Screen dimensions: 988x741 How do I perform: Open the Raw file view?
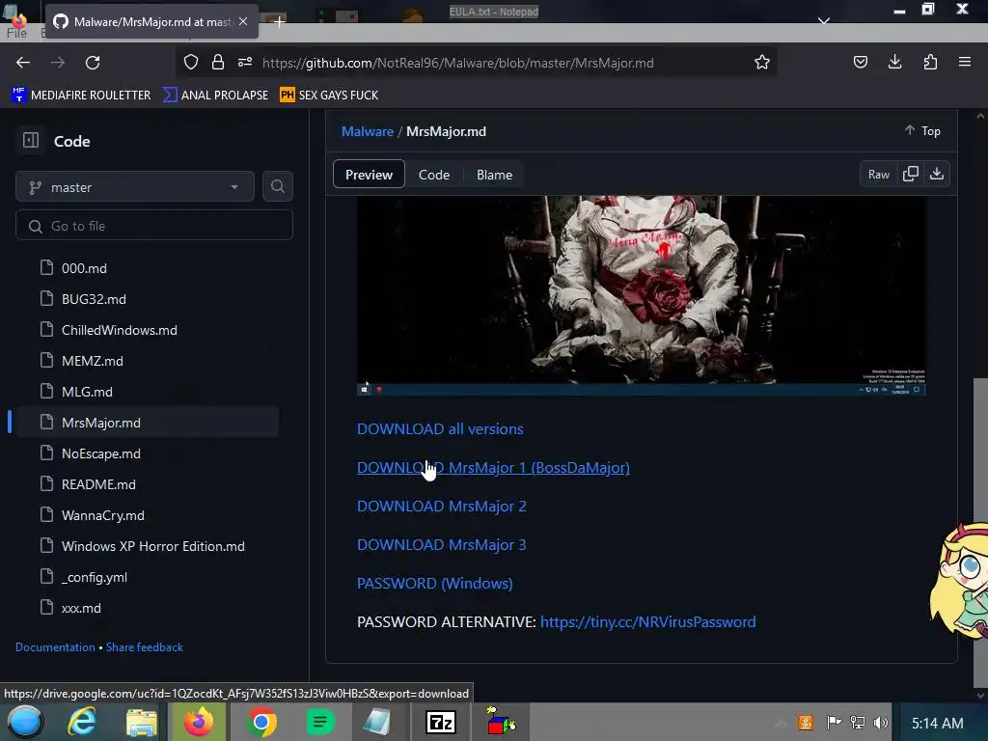coord(879,175)
